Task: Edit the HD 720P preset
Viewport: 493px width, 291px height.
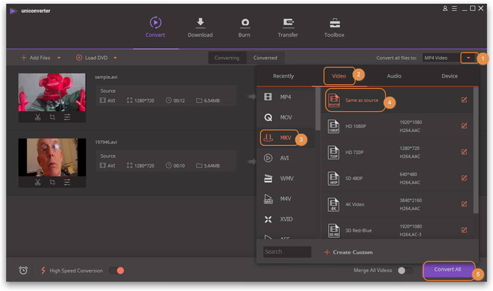Action: point(464,152)
